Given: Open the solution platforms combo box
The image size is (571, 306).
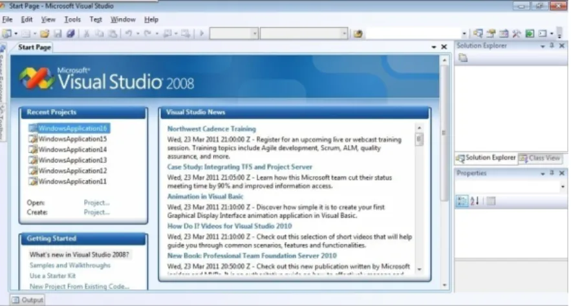Looking at the screenshot, I should (x=304, y=34).
